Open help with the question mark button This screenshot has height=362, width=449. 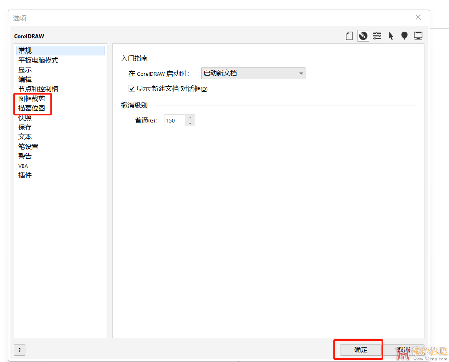(x=20, y=350)
